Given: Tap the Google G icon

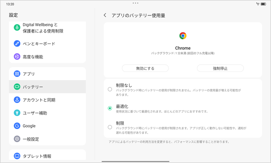Looking at the screenshot, I should [17, 126].
